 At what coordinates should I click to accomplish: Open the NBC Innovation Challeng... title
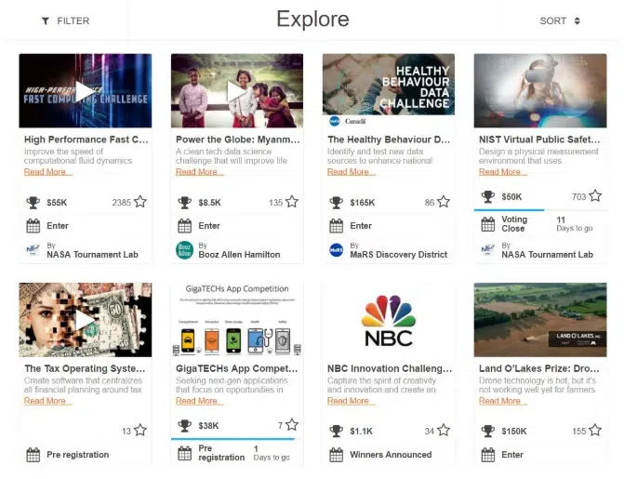(390, 368)
